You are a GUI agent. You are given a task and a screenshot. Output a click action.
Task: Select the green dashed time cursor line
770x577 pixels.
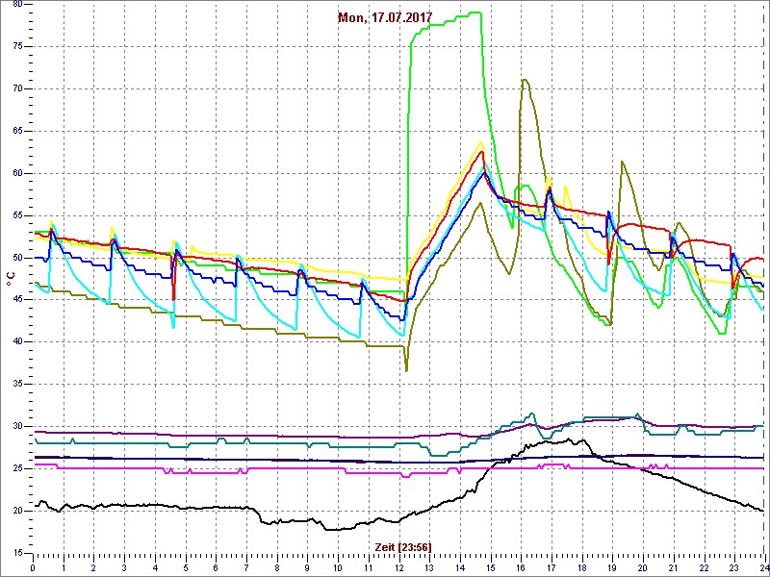(x=764, y=278)
